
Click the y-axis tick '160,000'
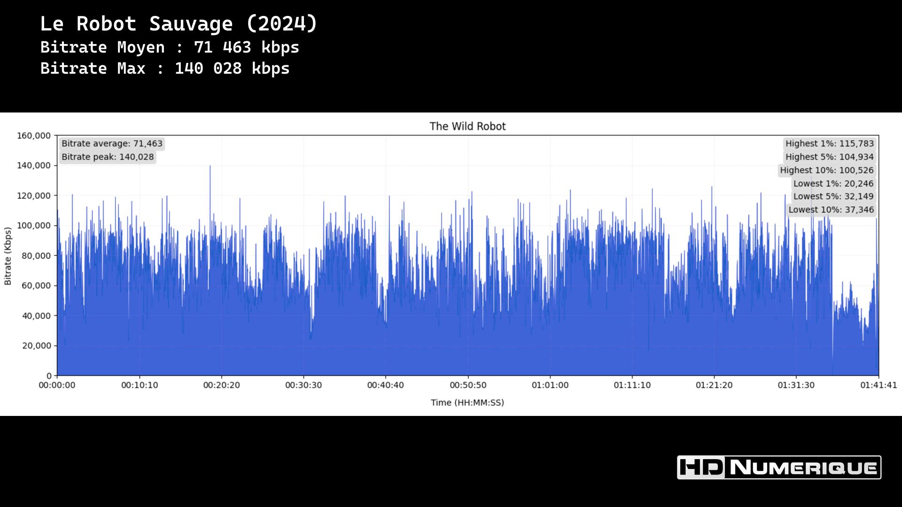coord(34,136)
